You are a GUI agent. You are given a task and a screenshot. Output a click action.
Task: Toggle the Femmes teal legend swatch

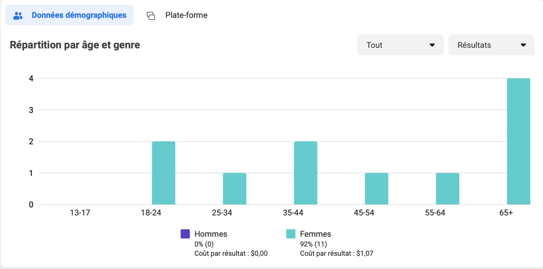tap(291, 234)
